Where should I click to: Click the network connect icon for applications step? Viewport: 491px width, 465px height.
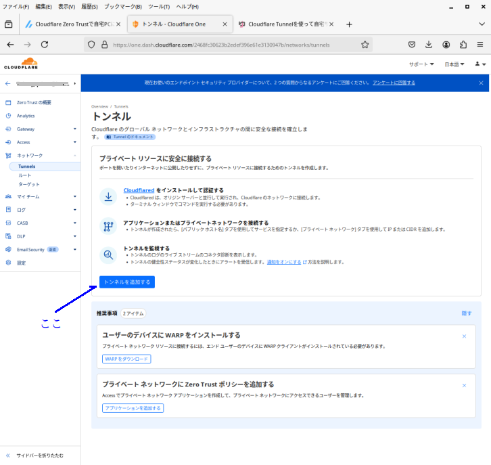click(x=108, y=226)
